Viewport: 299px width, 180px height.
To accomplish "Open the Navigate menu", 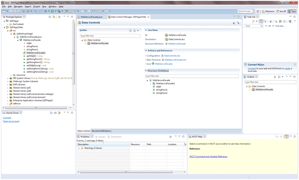I will [18, 7].
